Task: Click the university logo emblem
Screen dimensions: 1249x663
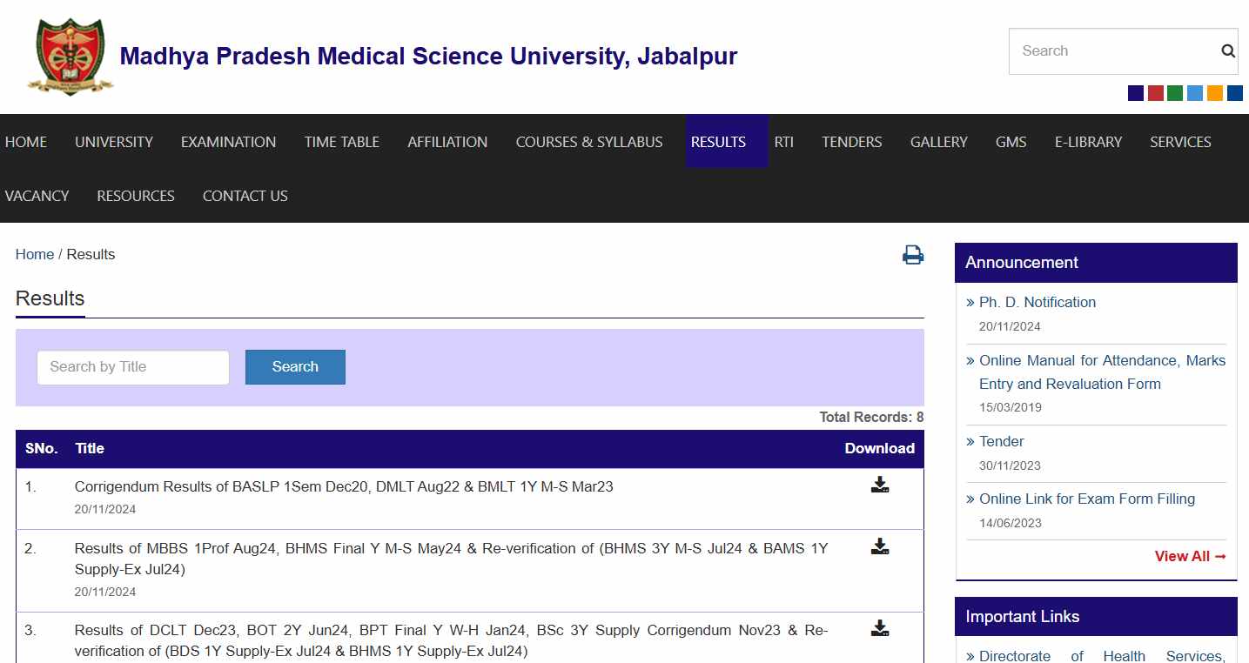Action: [x=70, y=54]
